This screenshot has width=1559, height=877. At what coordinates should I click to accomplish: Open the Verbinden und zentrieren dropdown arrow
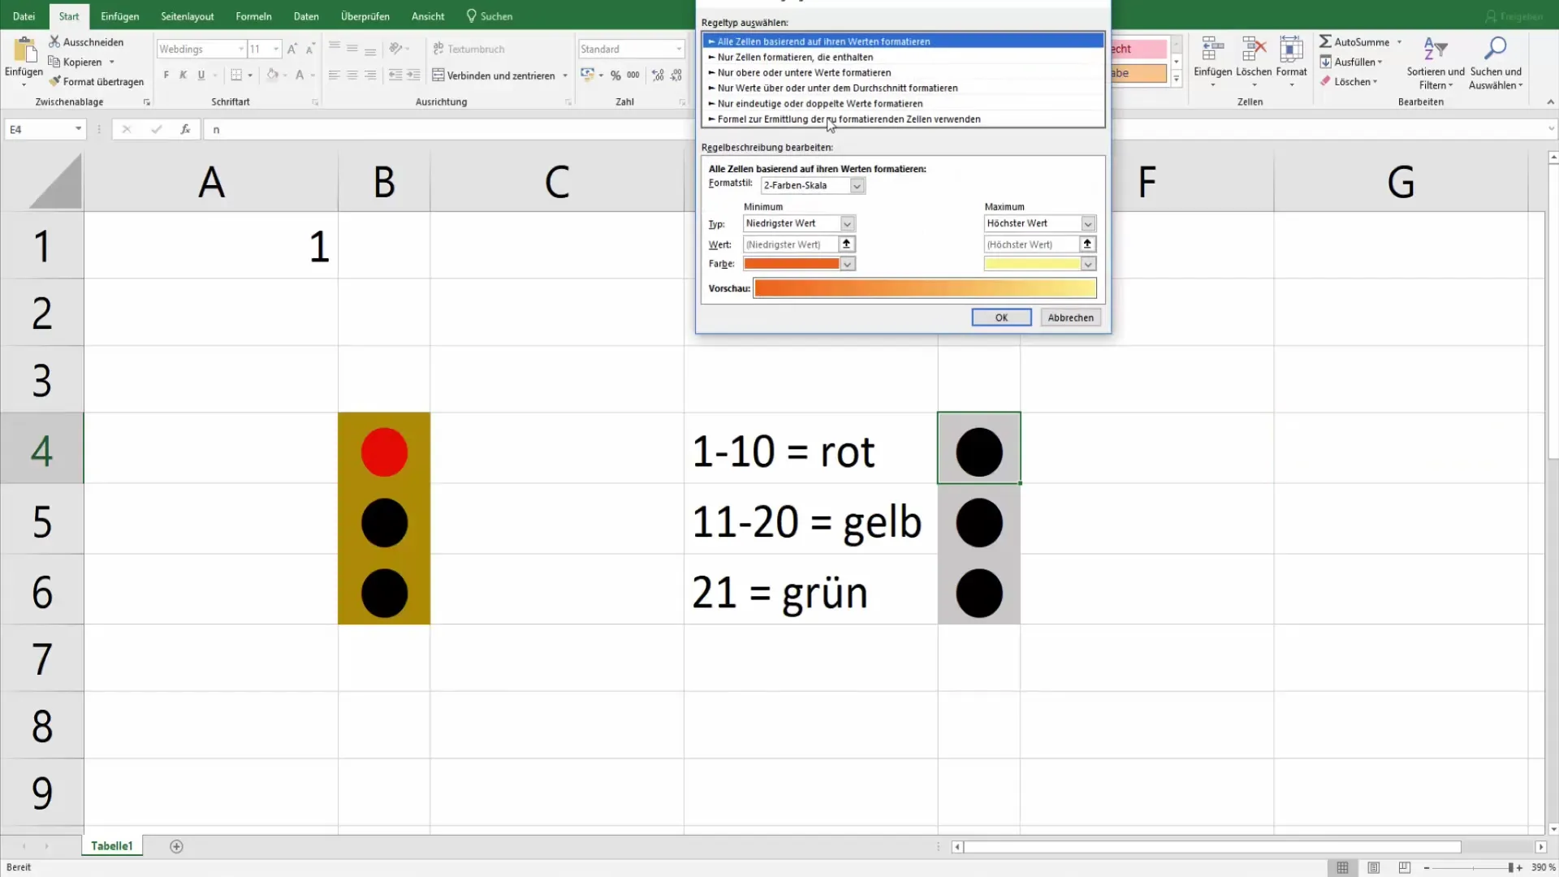pos(565,76)
